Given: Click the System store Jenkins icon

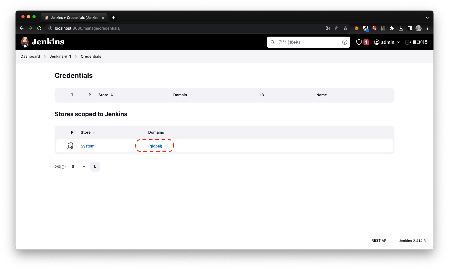Looking at the screenshot, I should [x=70, y=146].
